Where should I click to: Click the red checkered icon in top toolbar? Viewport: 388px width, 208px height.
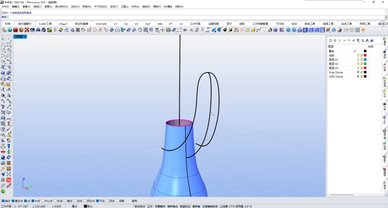tap(27, 30)
